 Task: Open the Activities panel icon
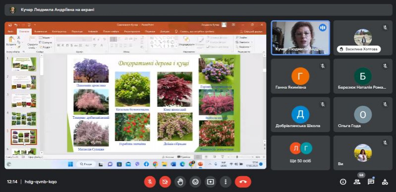coord(385,182)
